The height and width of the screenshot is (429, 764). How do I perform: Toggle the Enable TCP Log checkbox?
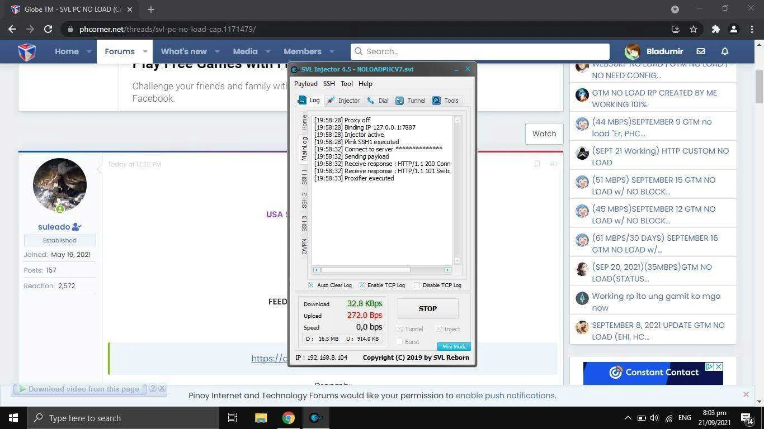(x=361, y=285)
